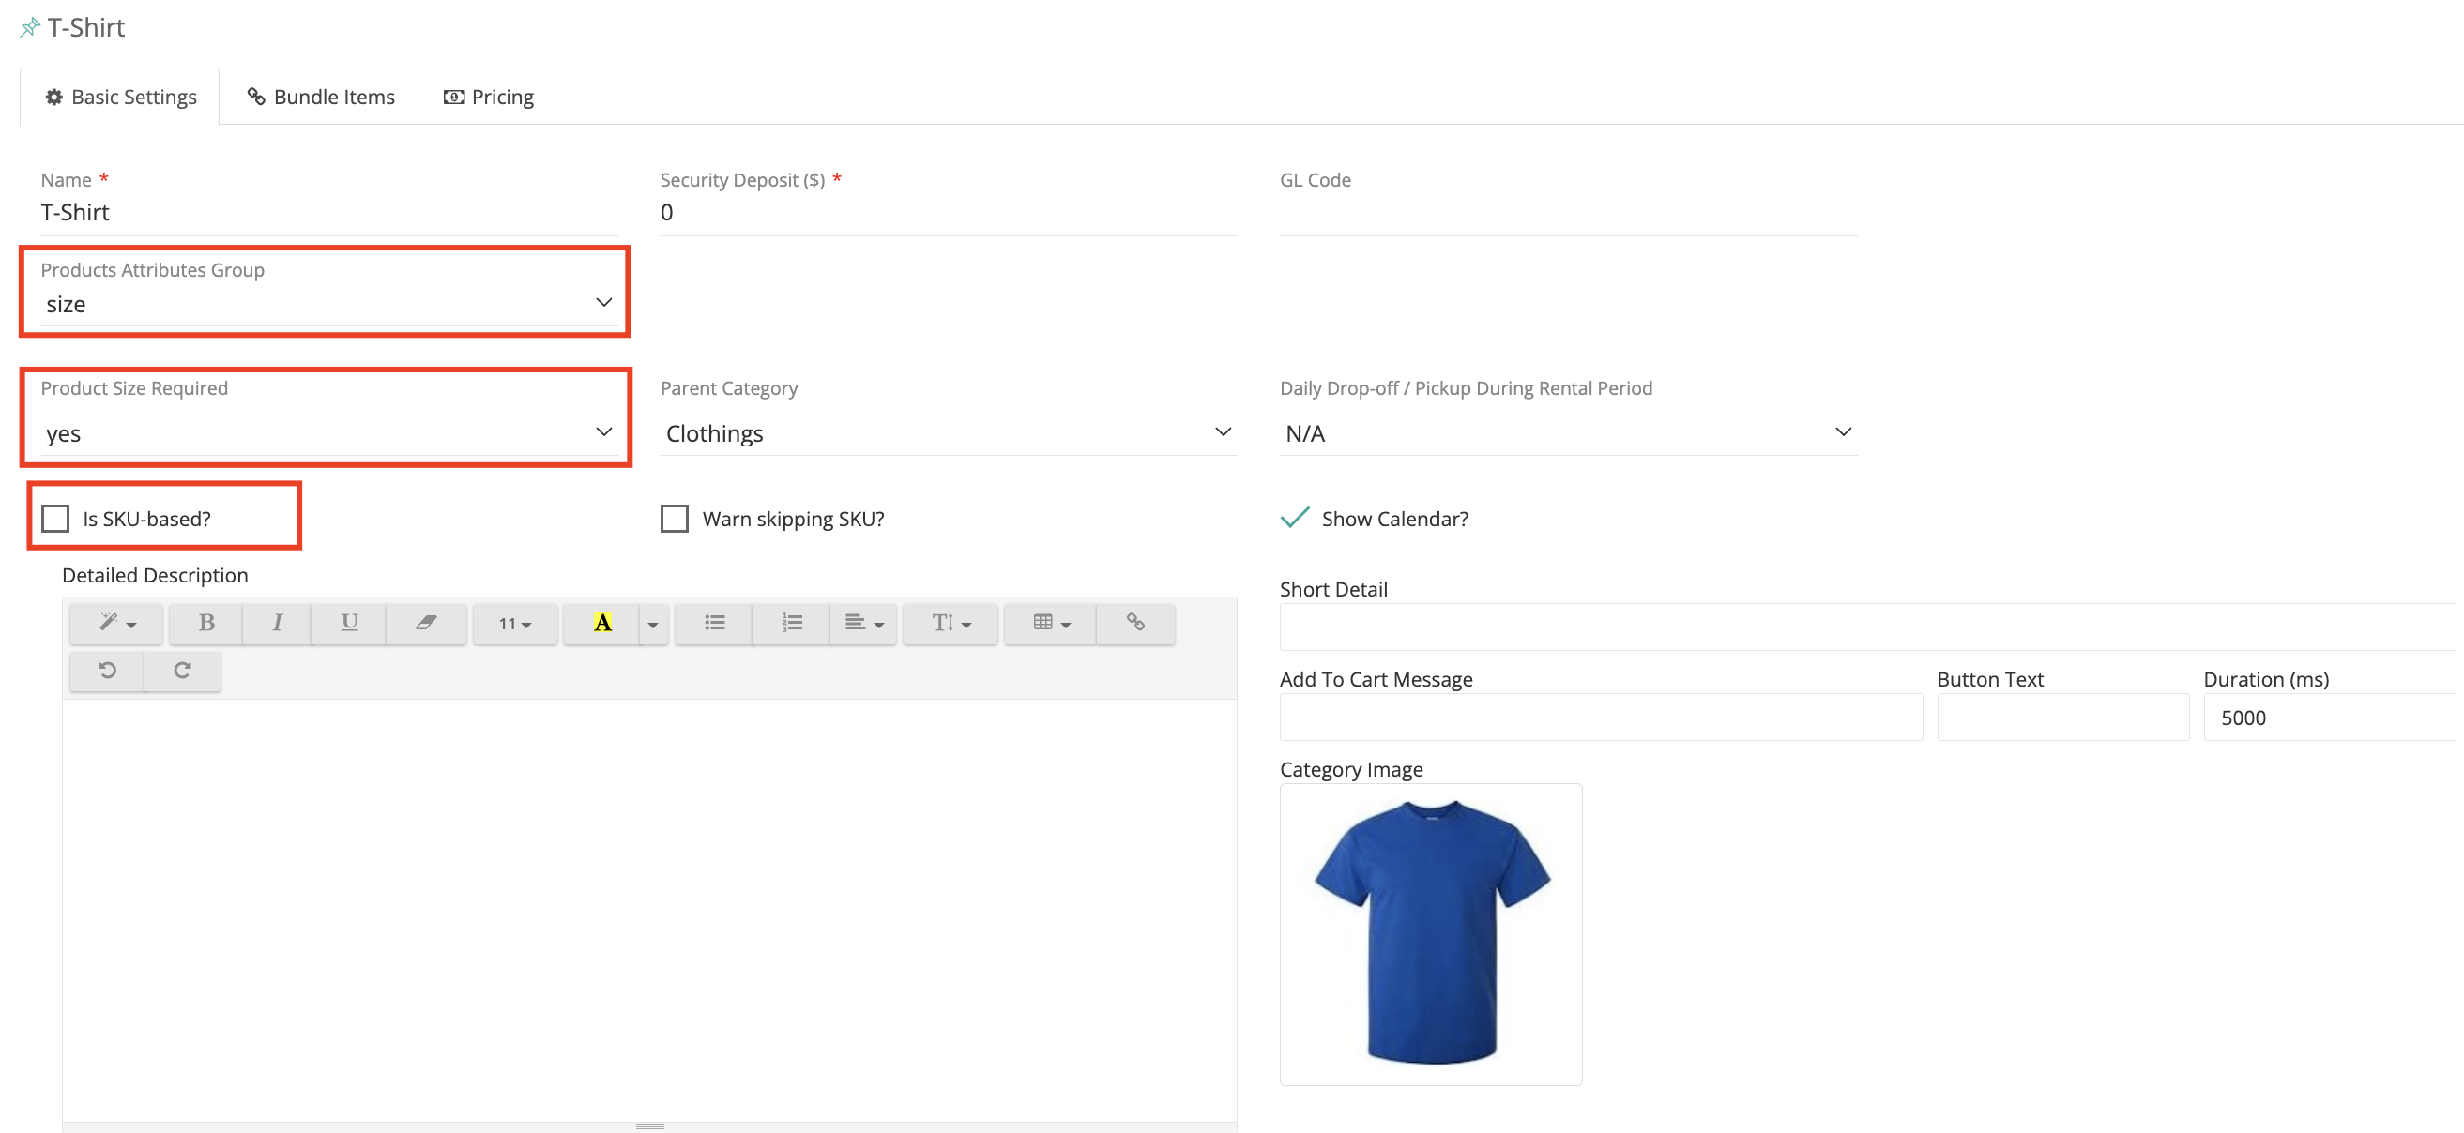Open the Basic Settings tab
The image size is (2464, 1133).
pos(120,97)
